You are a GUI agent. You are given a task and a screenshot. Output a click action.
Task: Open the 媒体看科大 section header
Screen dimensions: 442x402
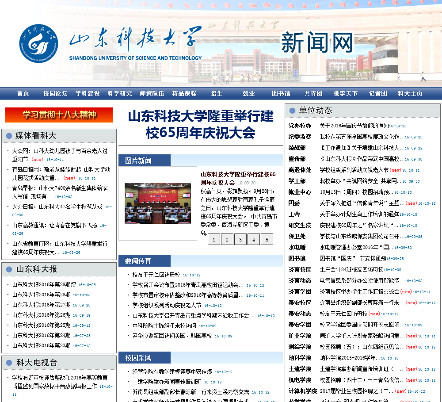(x=35, y=136)
